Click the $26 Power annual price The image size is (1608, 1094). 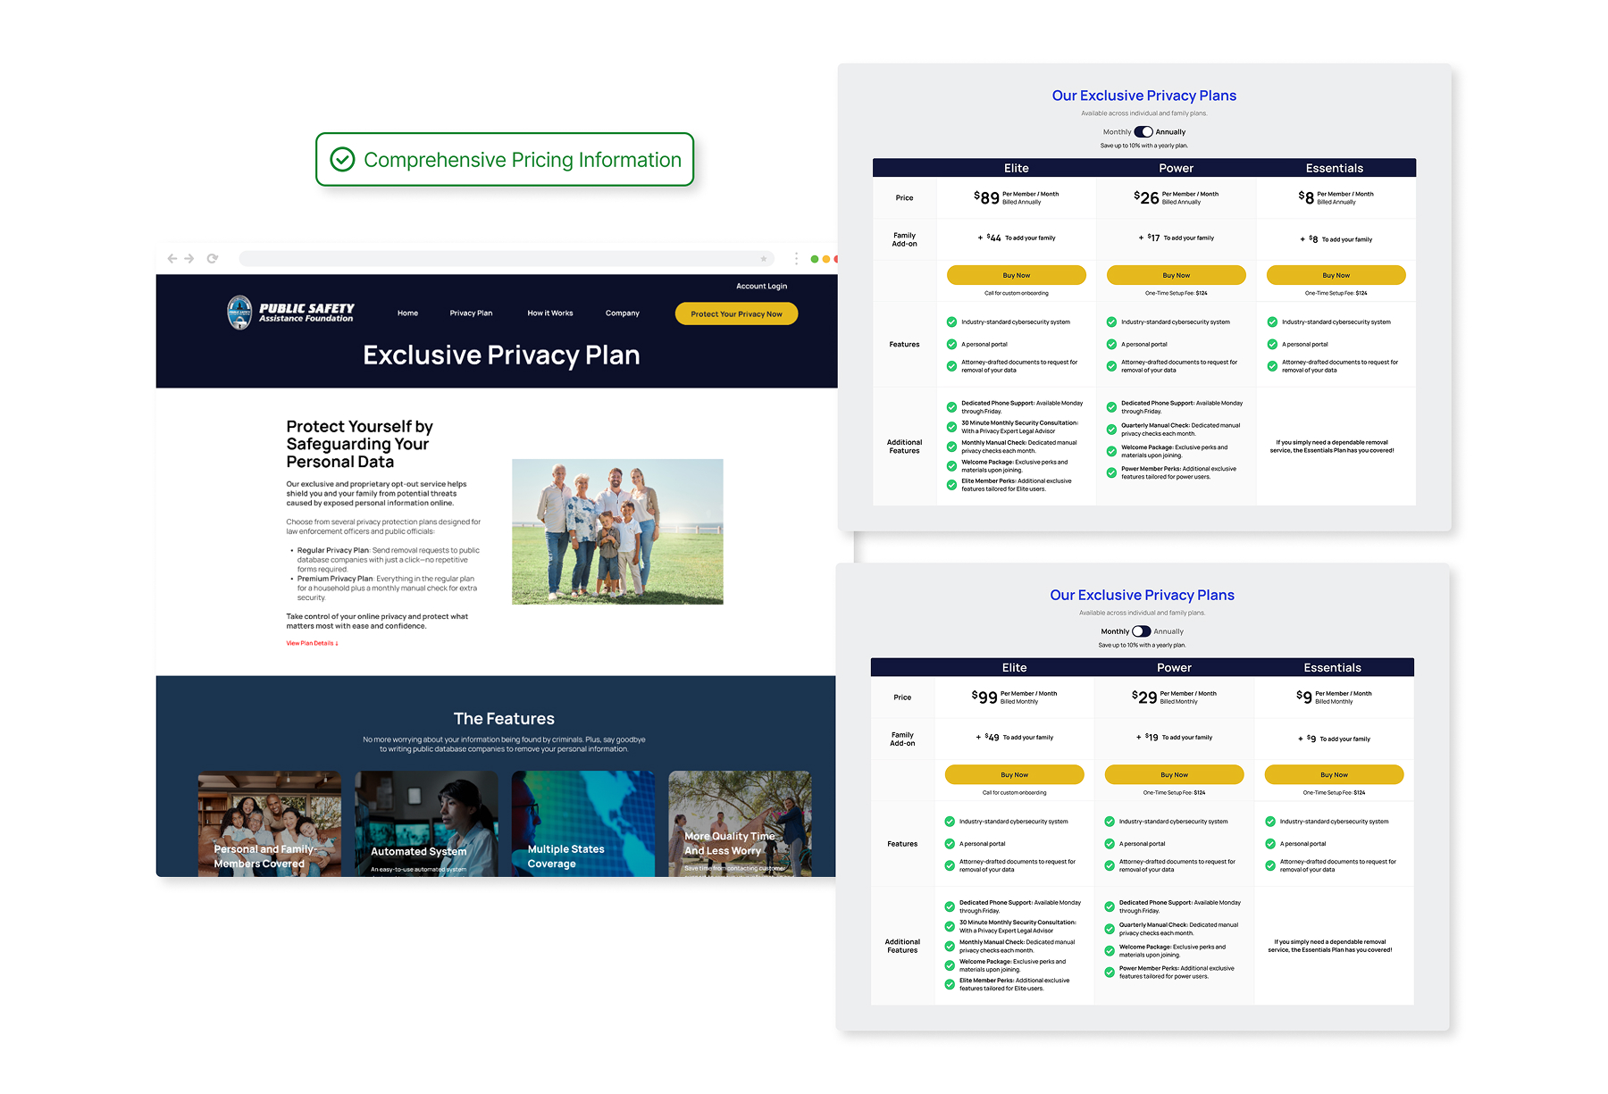tap(1146, 197)
